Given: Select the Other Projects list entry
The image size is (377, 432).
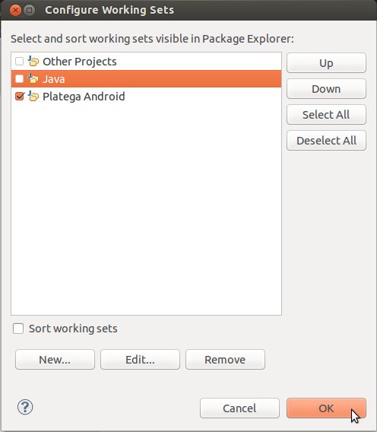Looking at the screenshot, I should [146, 61].
